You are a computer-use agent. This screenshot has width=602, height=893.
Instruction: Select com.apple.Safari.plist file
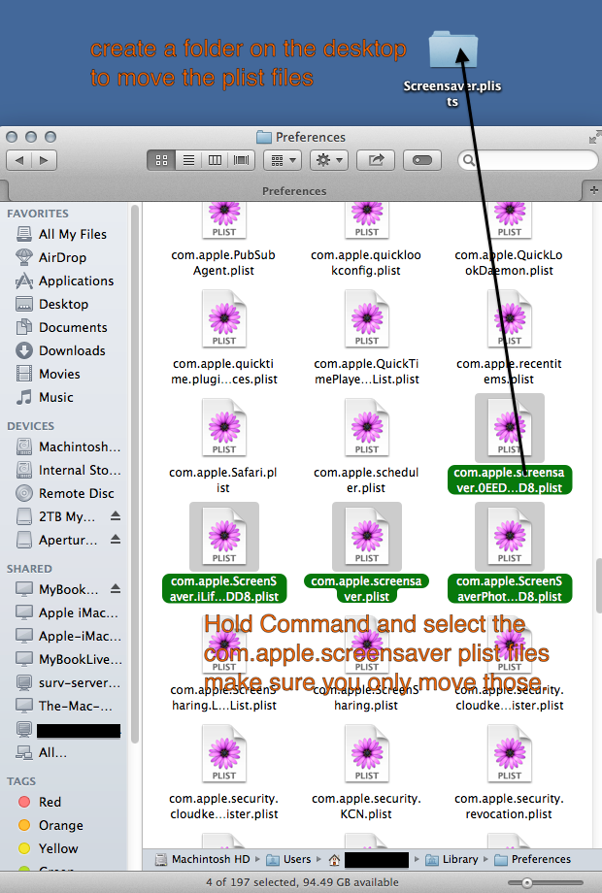coord(224,447)
